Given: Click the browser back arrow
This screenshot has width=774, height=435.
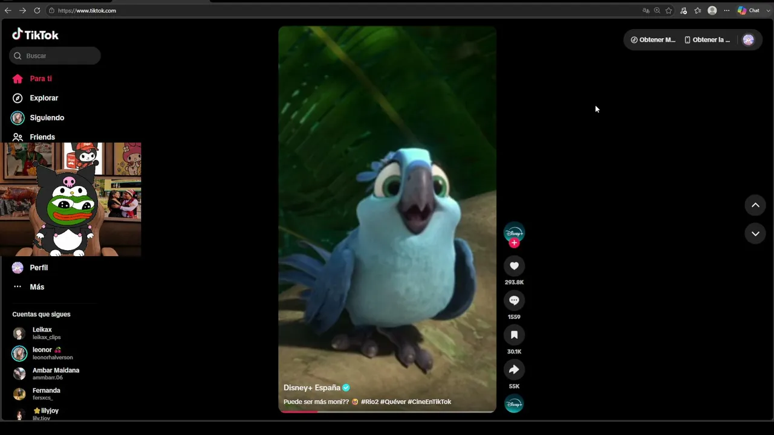Looking at the screenshot, I should [x=8, y=10].
